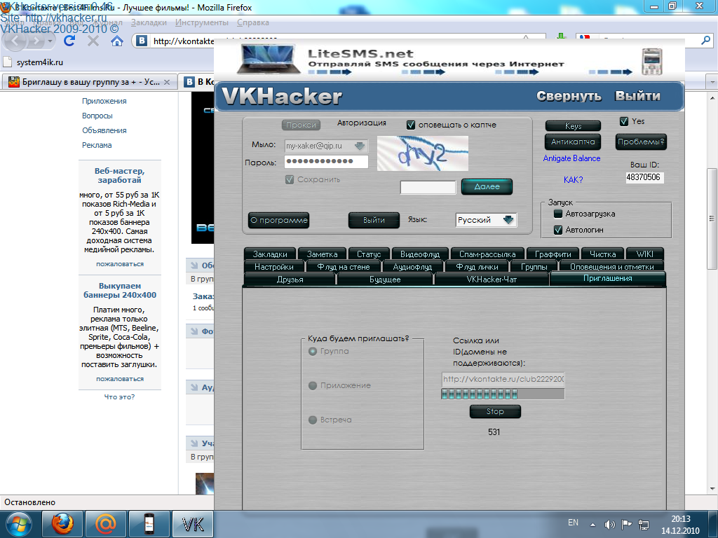Open Mail.ru Agent @ taskbar icon
Image resolution: width=718 pixels, height=538 pixels.
(106, 524)
